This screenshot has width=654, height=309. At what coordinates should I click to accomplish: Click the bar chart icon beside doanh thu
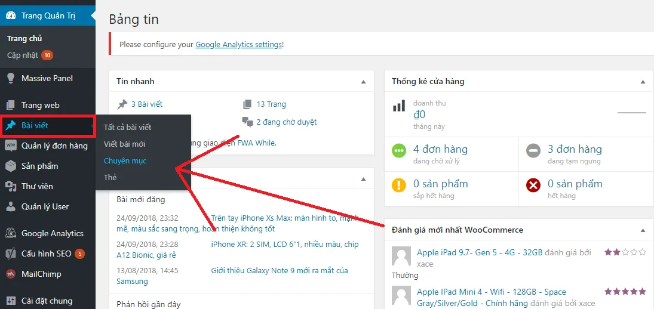[x=399, y=106]
